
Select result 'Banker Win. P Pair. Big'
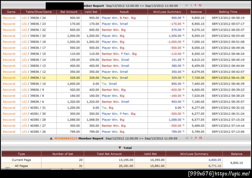point(119,54)
